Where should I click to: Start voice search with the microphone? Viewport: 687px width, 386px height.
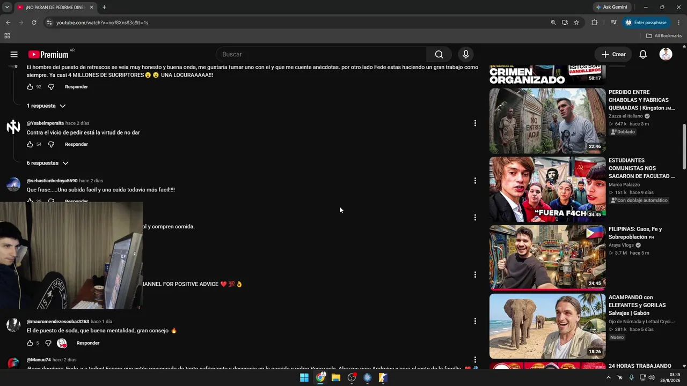[466, 54]
